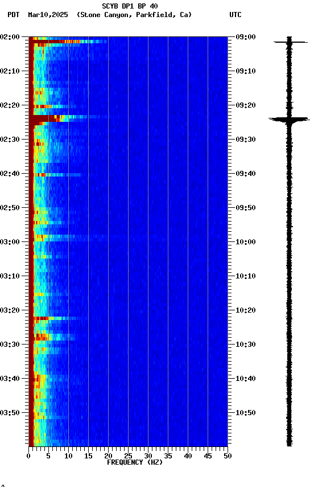Click the '02:20' PDT time label
The image size is (314, 492).
click(x=10, y=105)
